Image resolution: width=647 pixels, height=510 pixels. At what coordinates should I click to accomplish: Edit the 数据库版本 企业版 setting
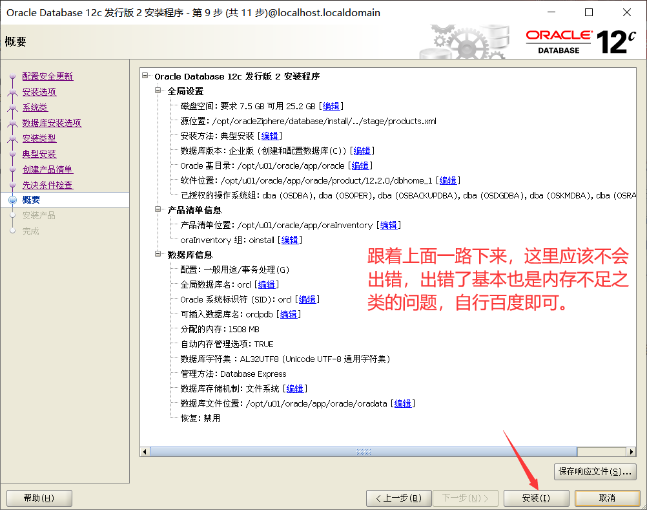click(x=362, y=151)
